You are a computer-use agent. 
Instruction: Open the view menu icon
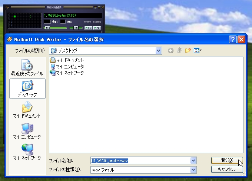click(x=198, y=51)
